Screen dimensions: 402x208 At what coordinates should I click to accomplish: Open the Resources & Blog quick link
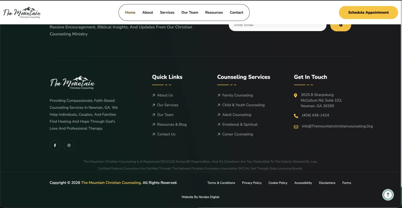pyautogui.click(x=172, y=125)
